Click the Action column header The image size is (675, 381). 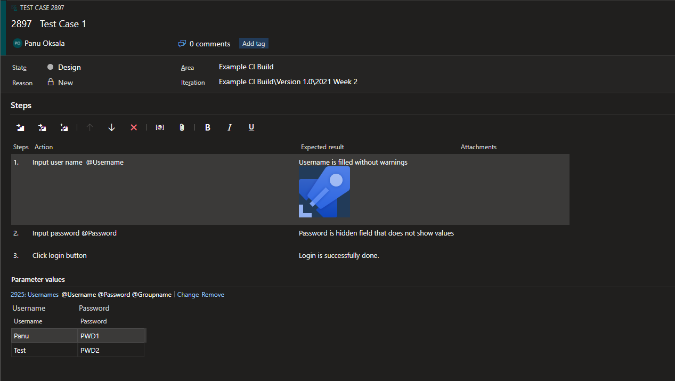pyautogui.click(x=44, y=147)
